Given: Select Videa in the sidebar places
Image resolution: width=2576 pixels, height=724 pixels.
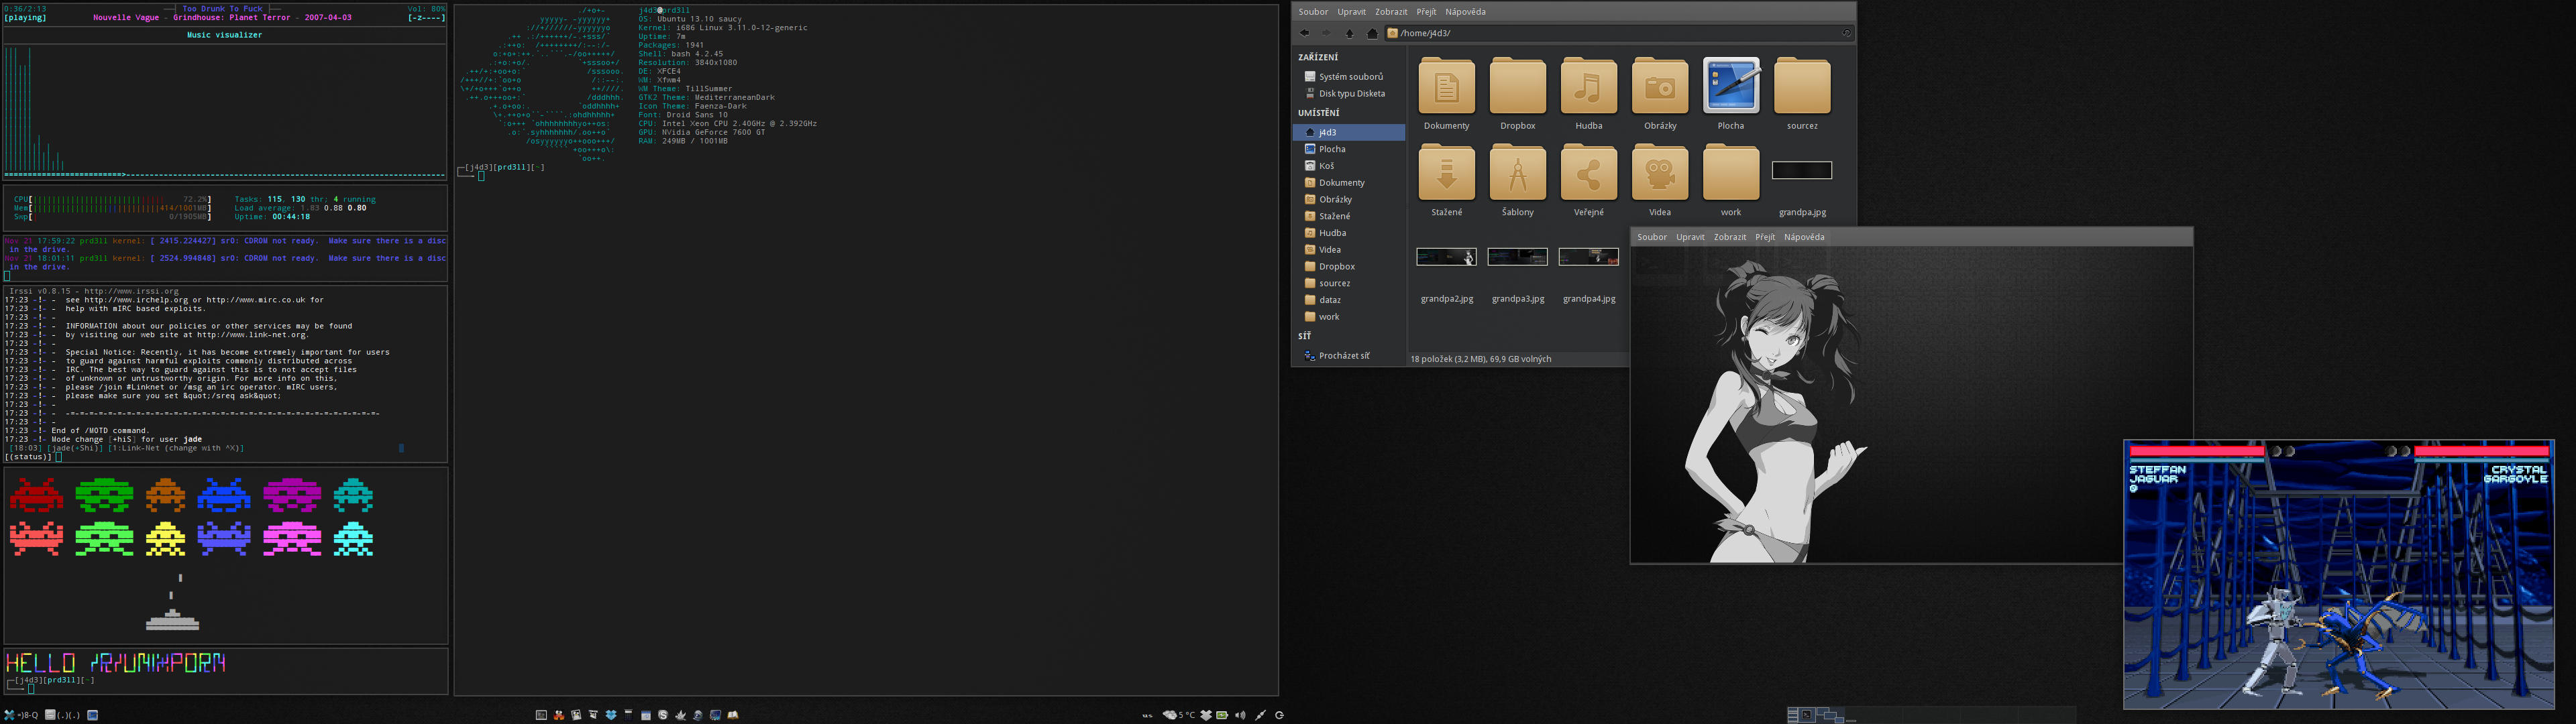Looking at the screenshot, I should click(1350, 250).
